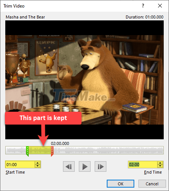Click the Previous Frame button
Viewport: 169px width, 191px height.
point(69,166)
